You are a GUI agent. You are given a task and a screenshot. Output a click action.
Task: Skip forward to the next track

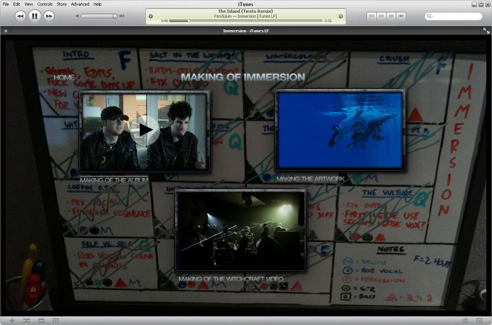tap(49, 16)
